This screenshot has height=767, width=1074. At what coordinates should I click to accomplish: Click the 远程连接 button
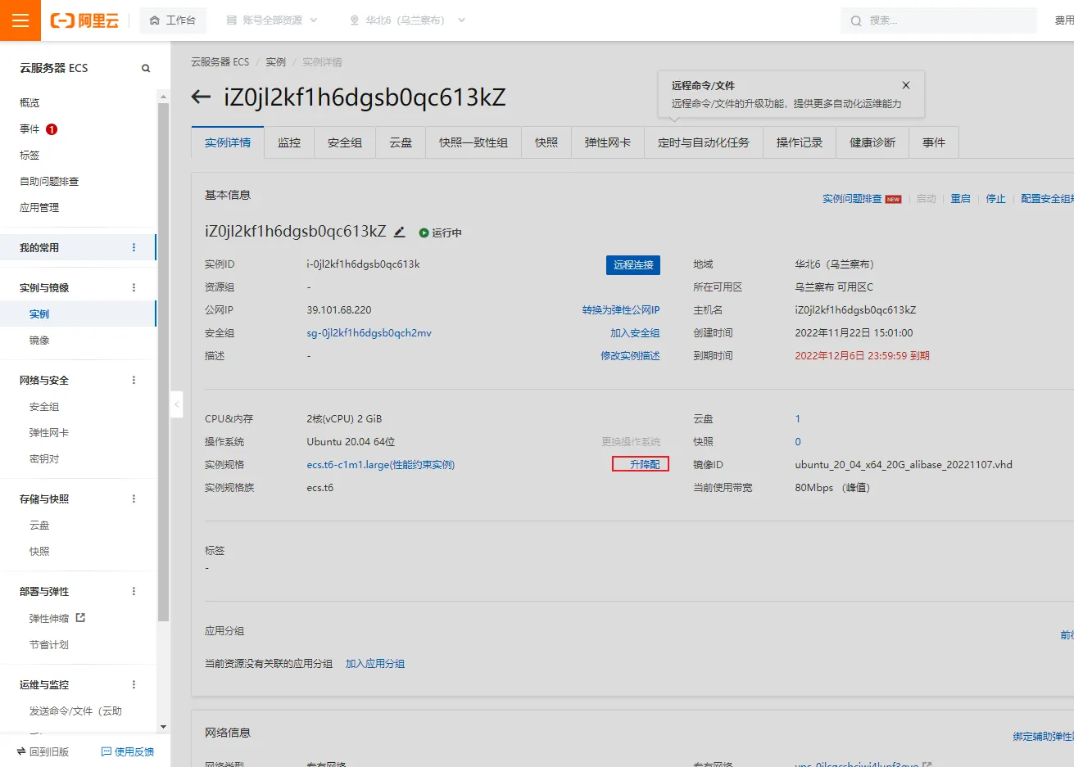coord(633,265)
